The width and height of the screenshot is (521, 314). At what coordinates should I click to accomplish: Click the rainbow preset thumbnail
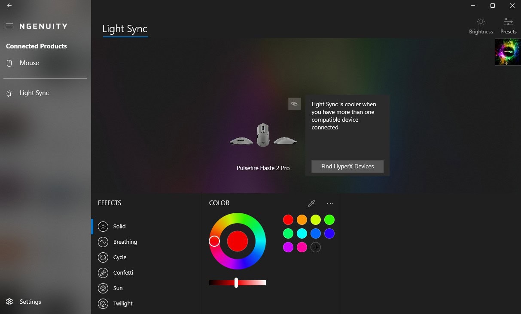(508, 52)
